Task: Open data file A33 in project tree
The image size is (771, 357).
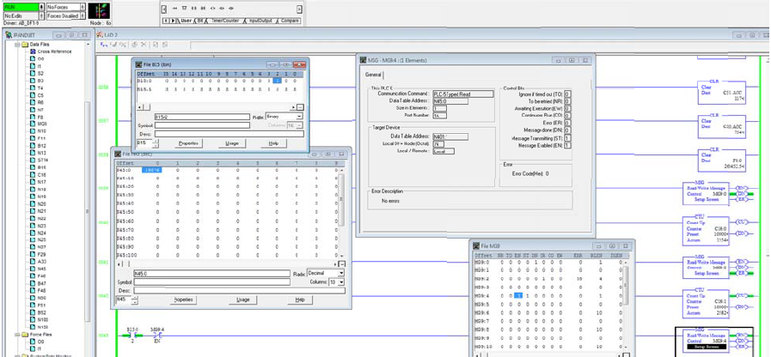Action: pos(38,262)
